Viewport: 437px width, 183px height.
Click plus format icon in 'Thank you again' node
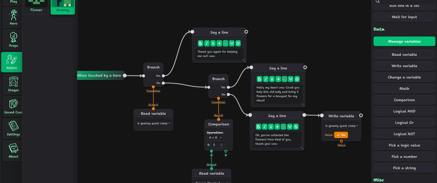click(x=219, y=43)
